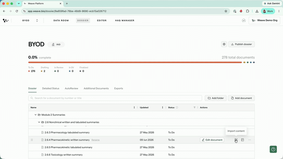Image resolution: width=283 pixels, height=159 pixels.
Task: Select 2.6.5 Pharmacokinetic tabulated summary
Action: point(68,147)
